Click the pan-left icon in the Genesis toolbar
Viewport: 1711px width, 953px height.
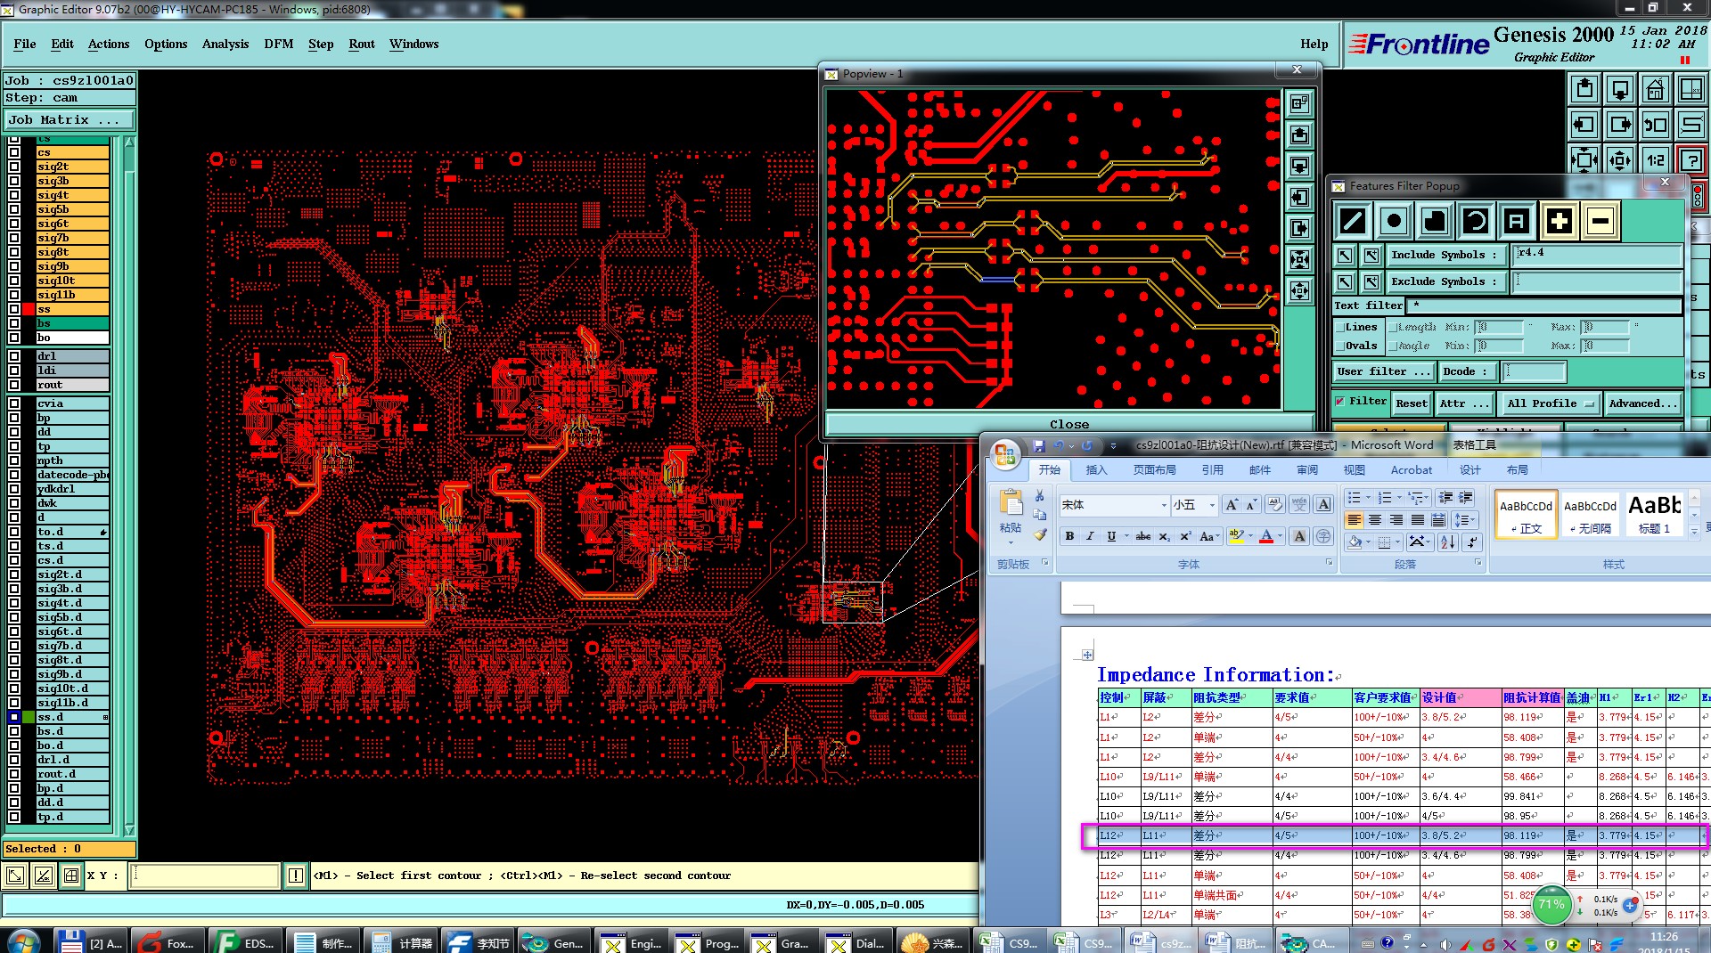click(x=1584, y=125)
